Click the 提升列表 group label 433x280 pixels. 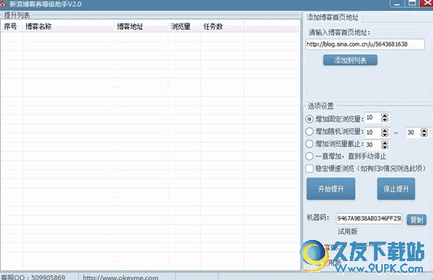click(17, 15)
